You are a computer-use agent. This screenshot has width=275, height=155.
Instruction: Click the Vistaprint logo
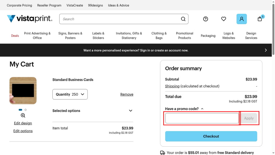pos(30,19)
